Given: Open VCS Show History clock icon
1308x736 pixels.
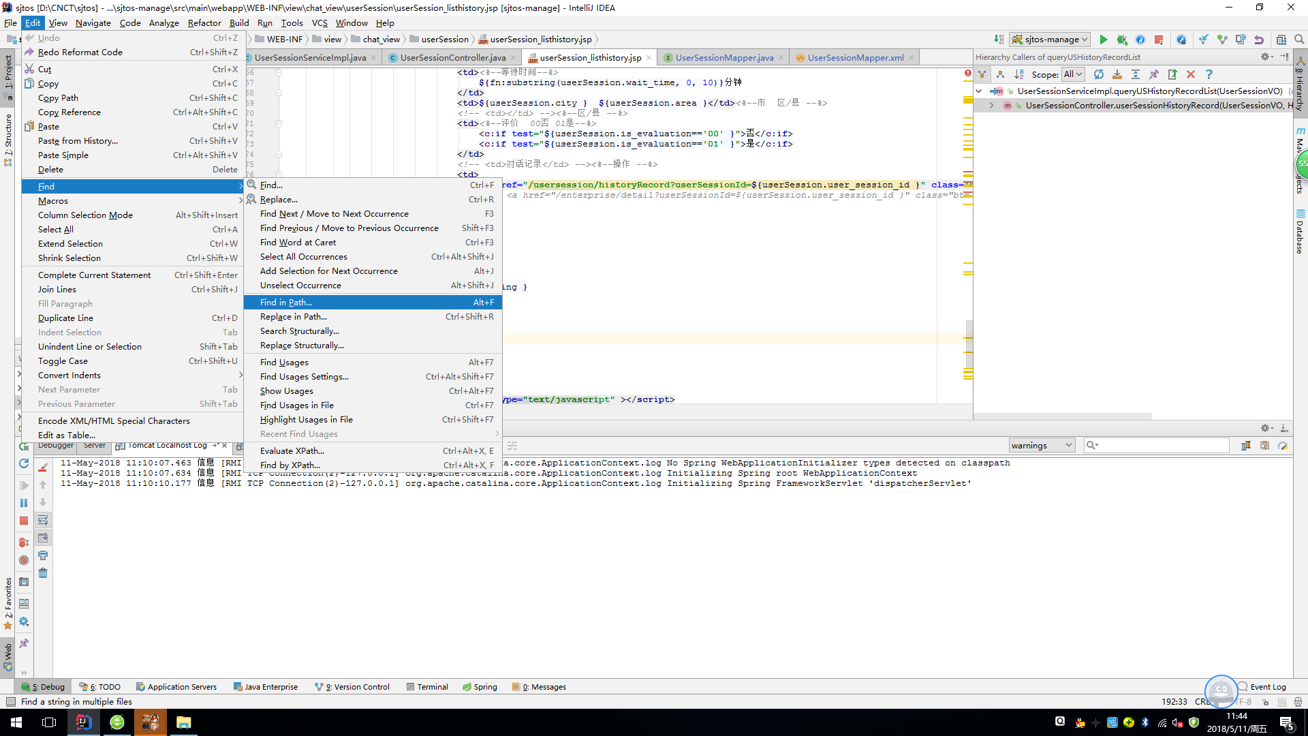Looking at the screenshot, I should 1241,40.
